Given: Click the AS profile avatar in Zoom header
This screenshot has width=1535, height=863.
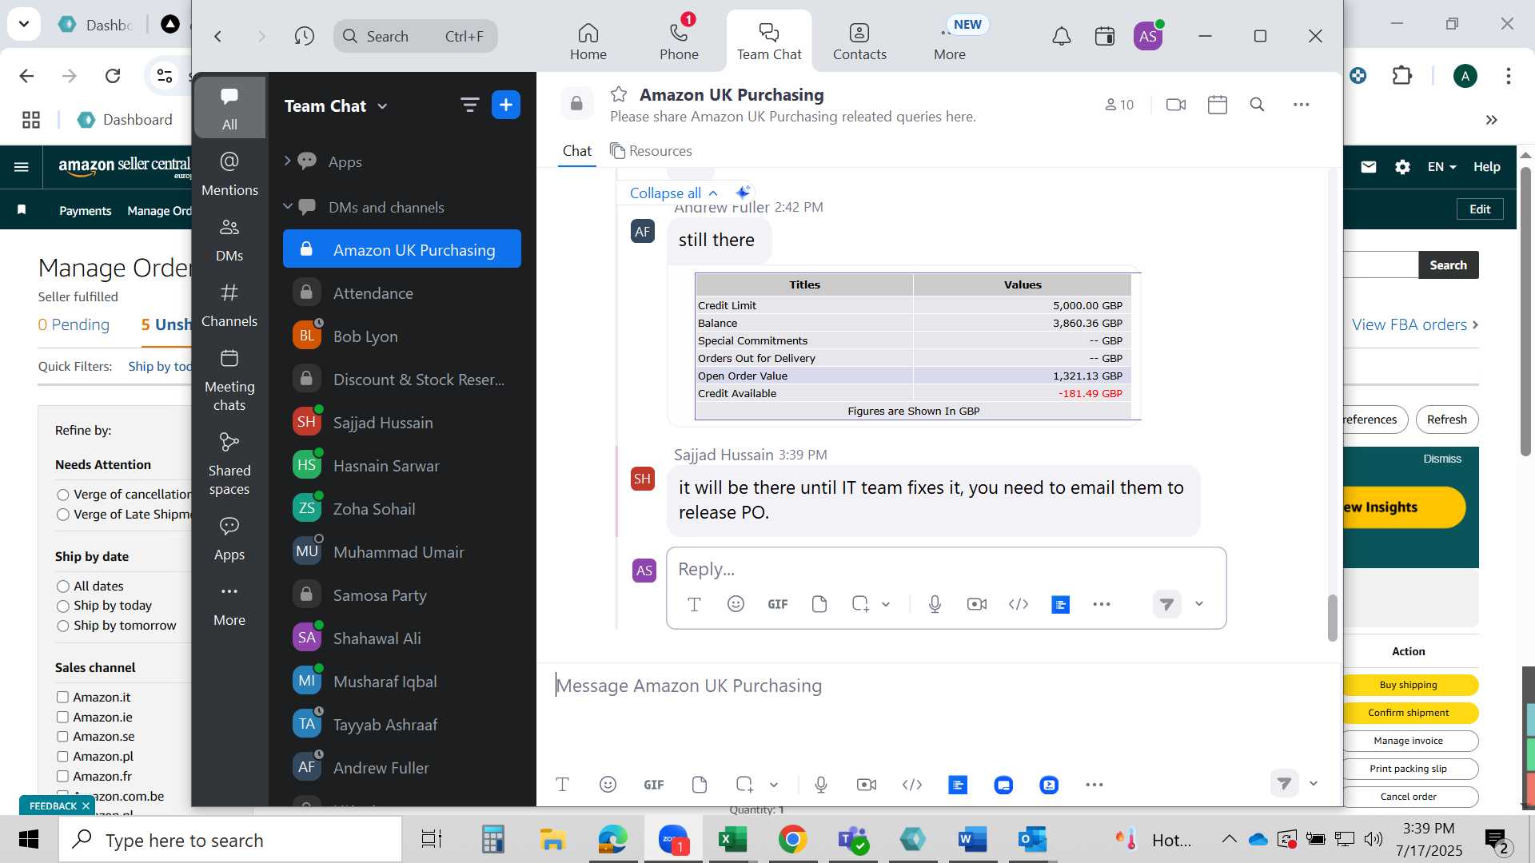Looking at the screenshot, I should 1148,36.
